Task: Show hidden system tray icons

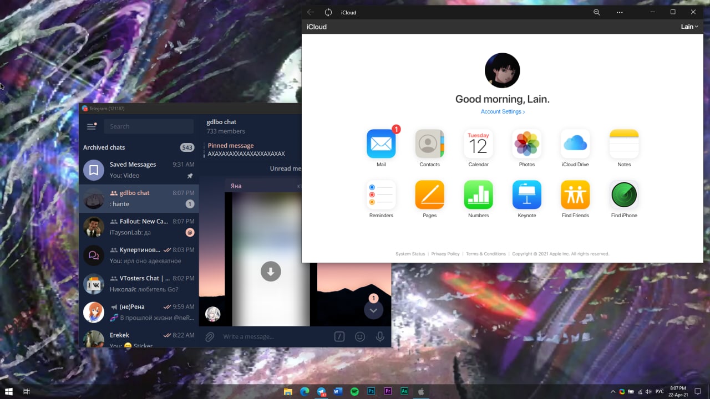Action: (x=613, y=391)
